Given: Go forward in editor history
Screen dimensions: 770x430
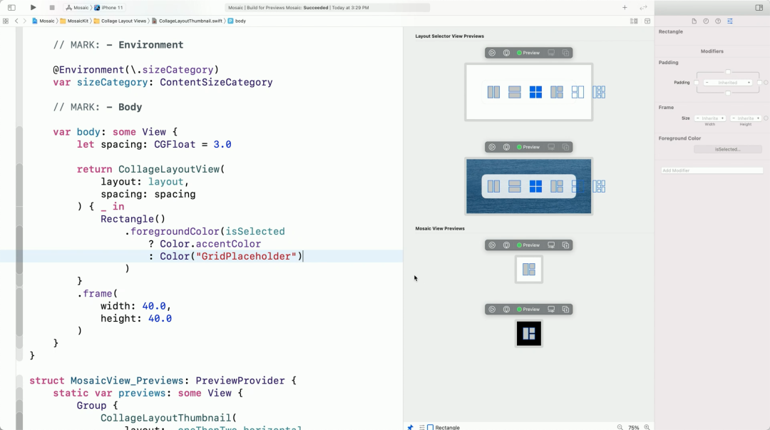Looking at the screenshot, I should tap(24, 21).
